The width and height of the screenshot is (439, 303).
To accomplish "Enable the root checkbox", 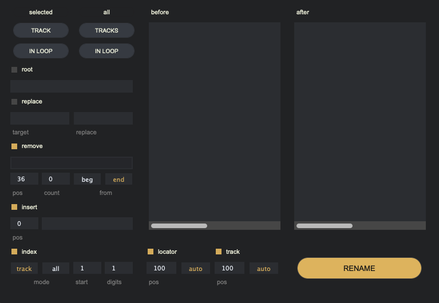I will click(14, 70).
